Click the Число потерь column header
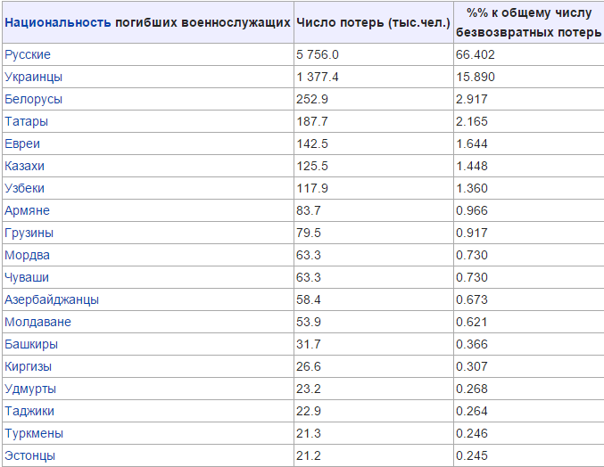This screenshot has width=604, height=467. (372, 21)
